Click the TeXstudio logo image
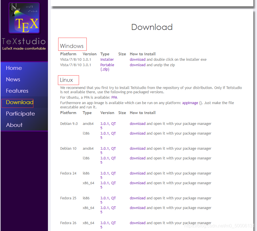The height and width of the screenshot is (231, 257). 24,18
